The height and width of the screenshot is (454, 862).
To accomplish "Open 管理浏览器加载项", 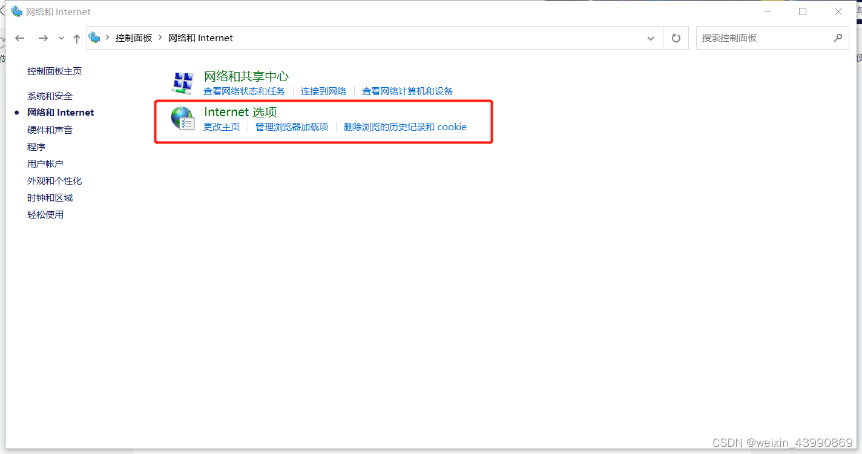I will point(292,127).
